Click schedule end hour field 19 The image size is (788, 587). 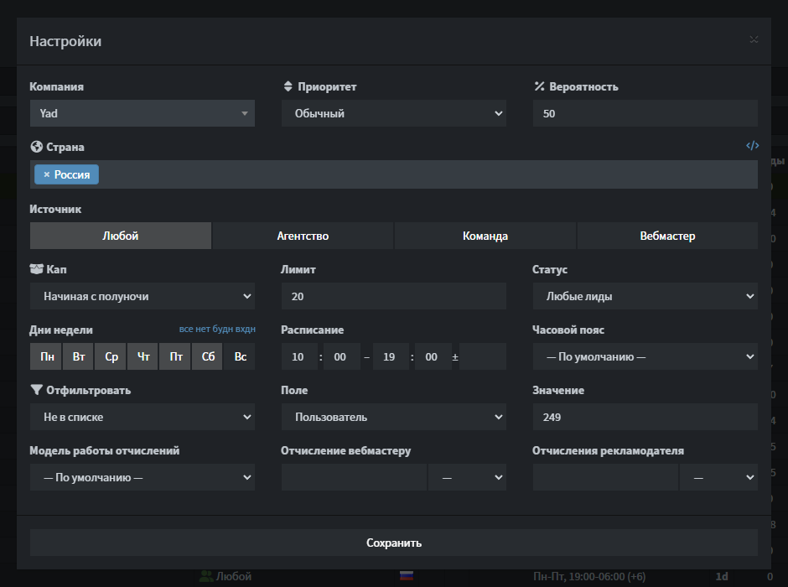coord(391,356)
